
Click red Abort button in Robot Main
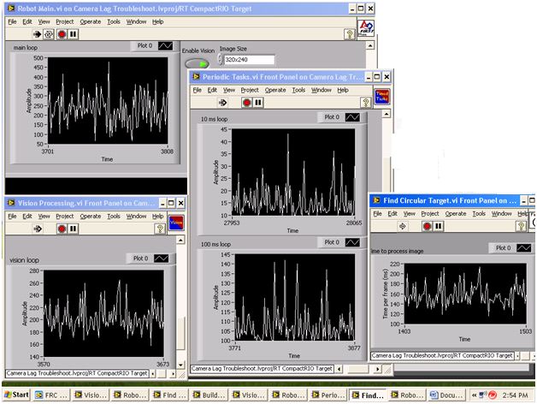pyautogui.click(x=62, y=34)
